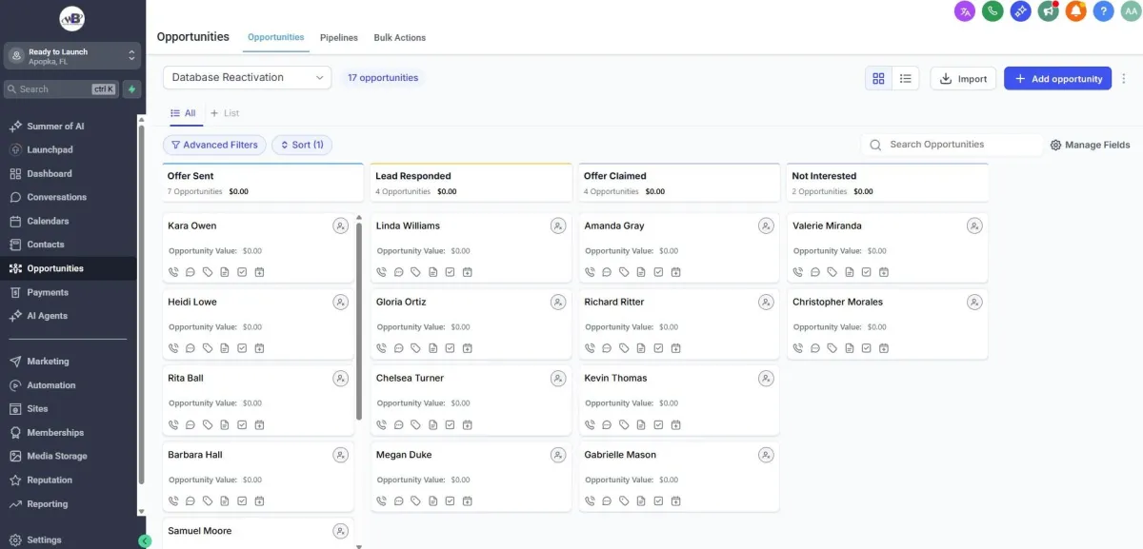This screenshot has width=1143, height=549.
Task: Click the green lightning quick actions icon
Action: click(x=131, y=89)
